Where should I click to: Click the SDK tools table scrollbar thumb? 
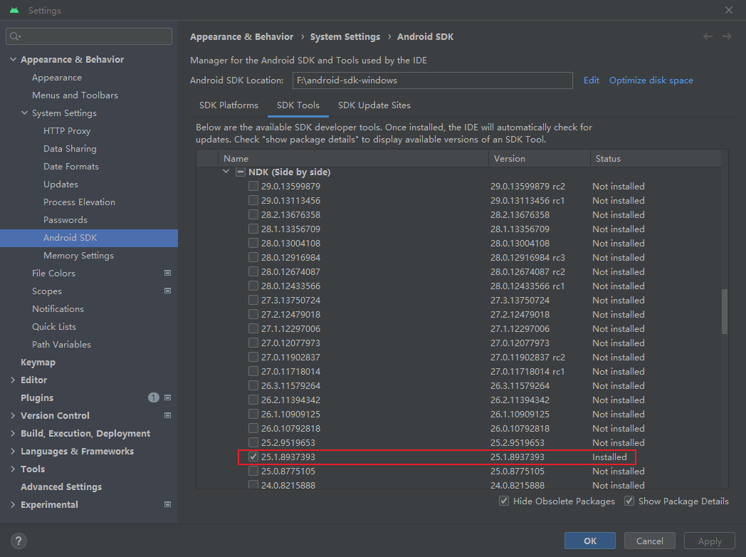725,311
